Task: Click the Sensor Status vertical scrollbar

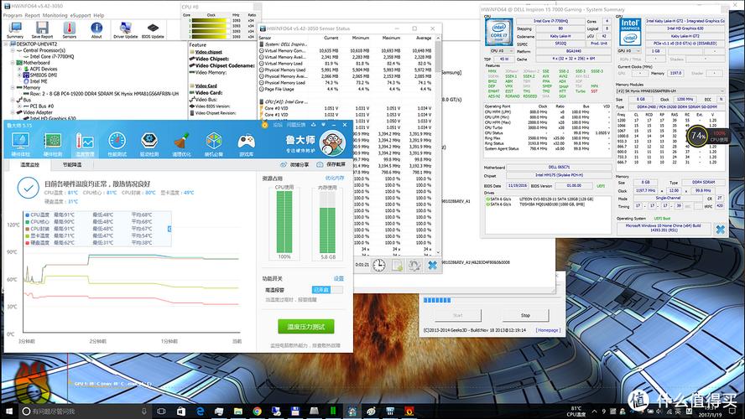Action: point(438,144)
